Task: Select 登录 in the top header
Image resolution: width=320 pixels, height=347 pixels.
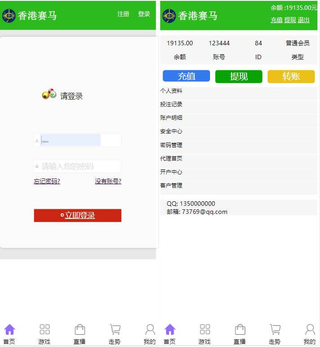Action: (144, 14)
